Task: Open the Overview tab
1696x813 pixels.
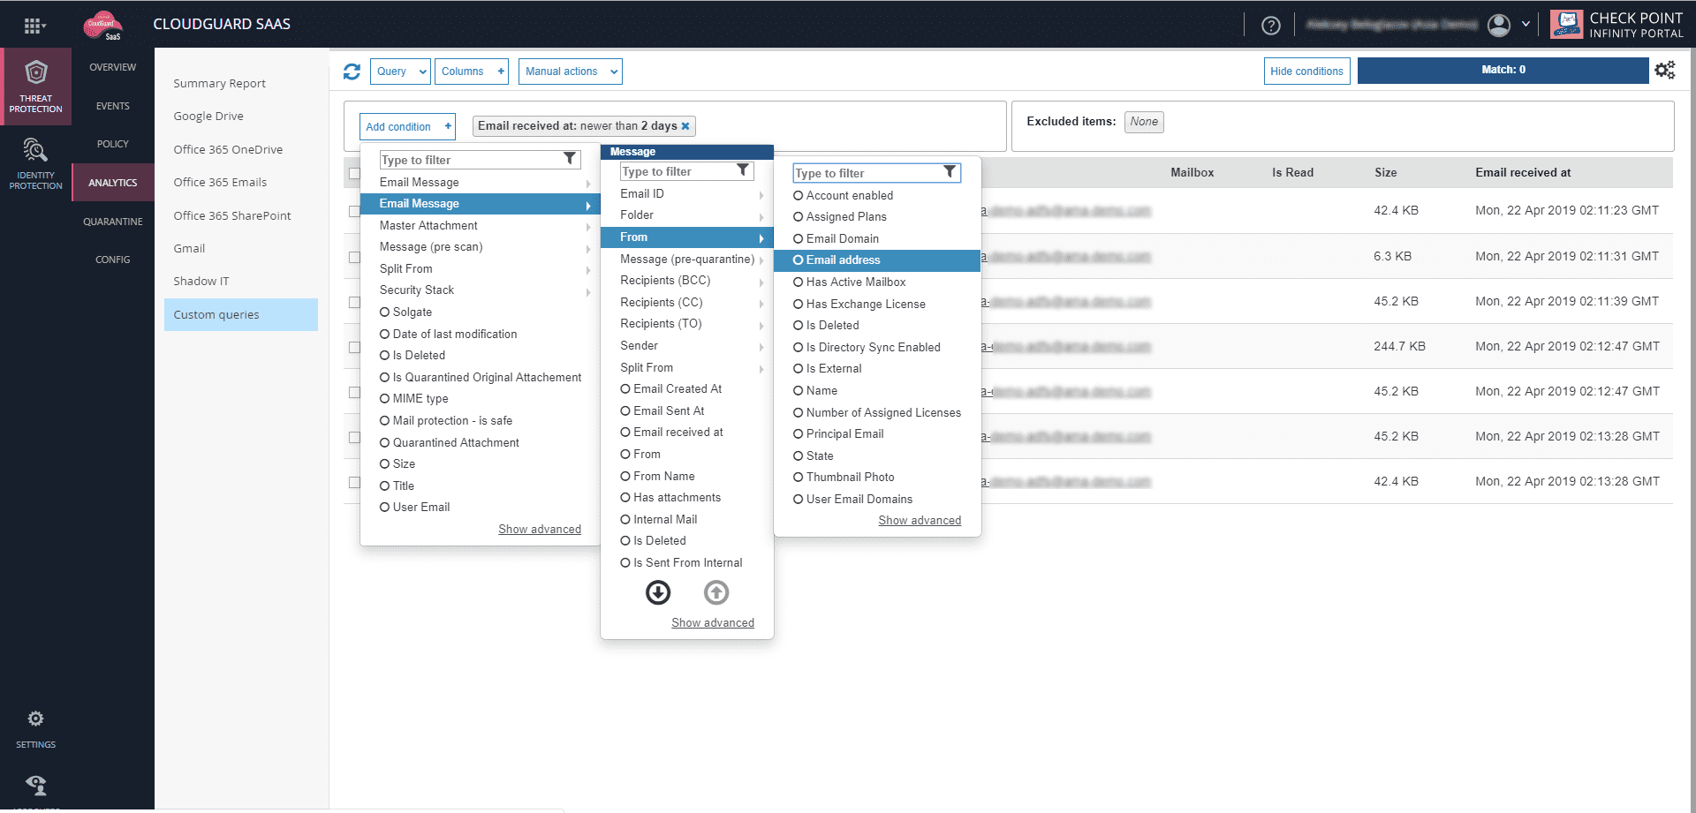Action: point(113,67)
